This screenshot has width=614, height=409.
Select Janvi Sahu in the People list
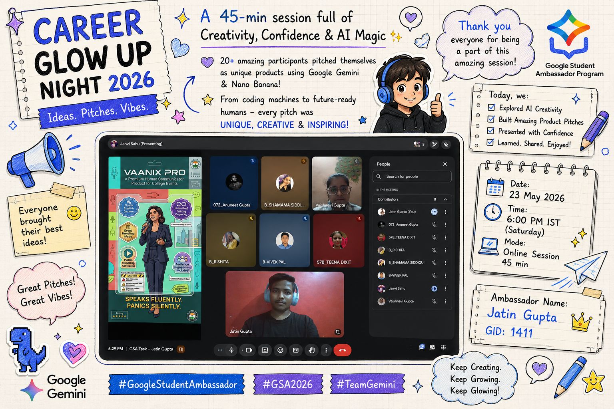(x=413, y=288)
